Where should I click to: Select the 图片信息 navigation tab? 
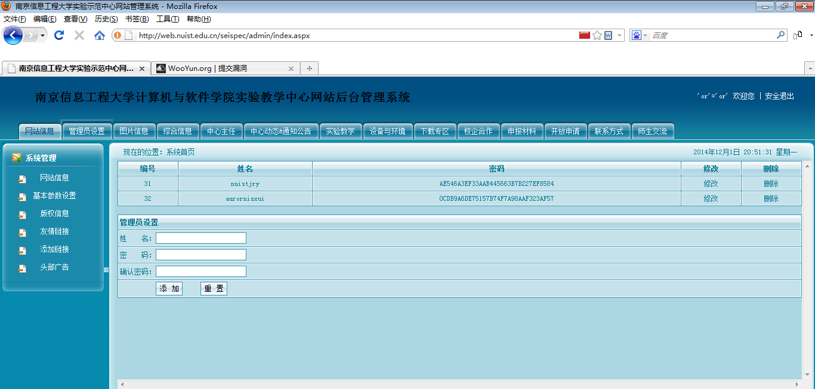tap(134, 131)
